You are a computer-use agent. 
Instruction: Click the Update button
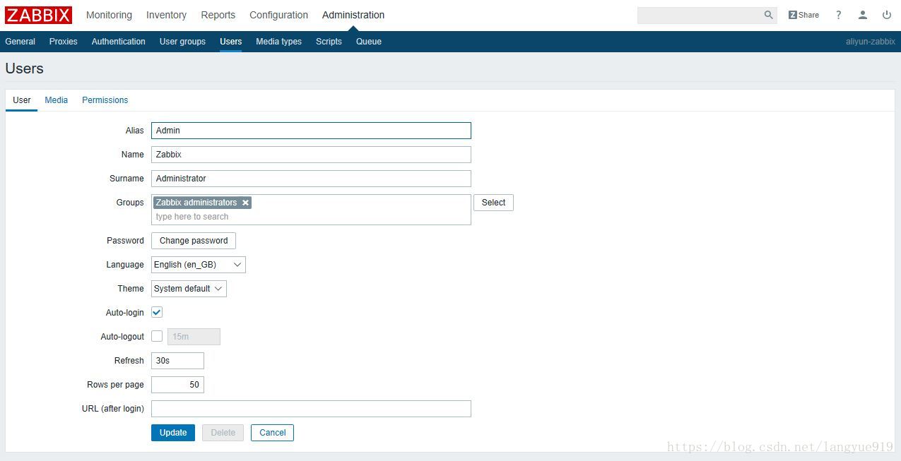tap(173, 433)
